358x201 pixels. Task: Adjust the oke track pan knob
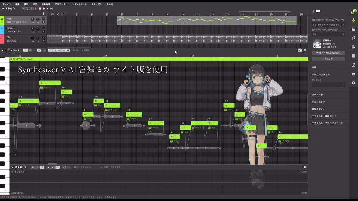pyautogui.click(x=38, y=38)
